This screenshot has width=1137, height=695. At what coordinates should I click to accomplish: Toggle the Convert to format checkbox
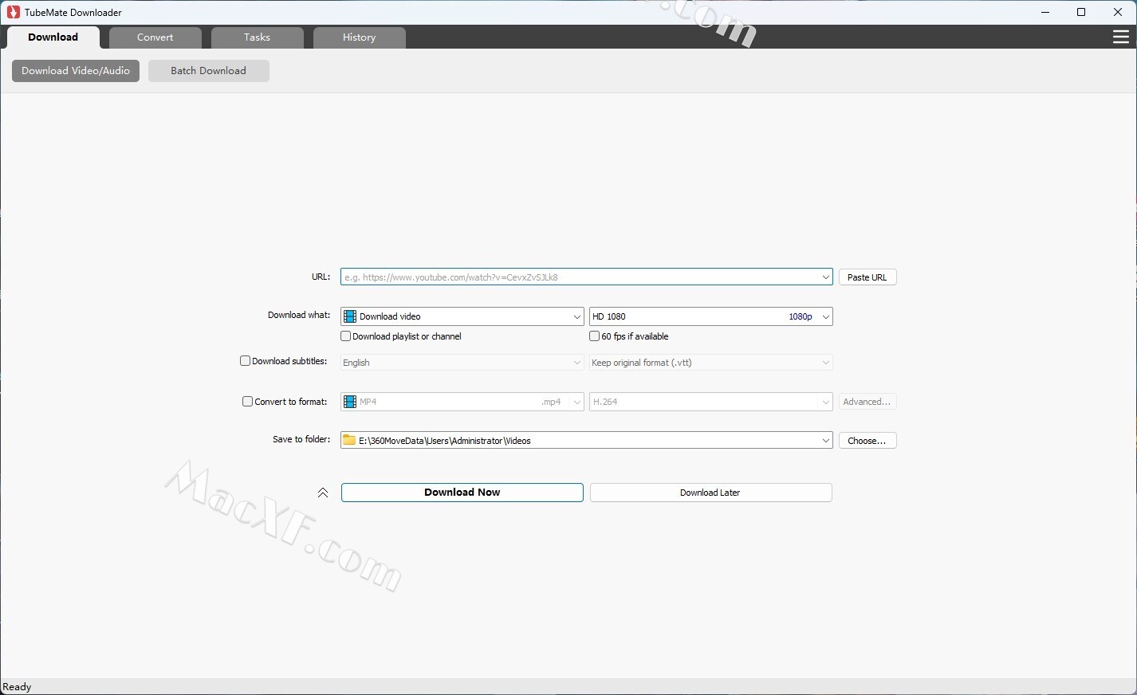[248, 402]
